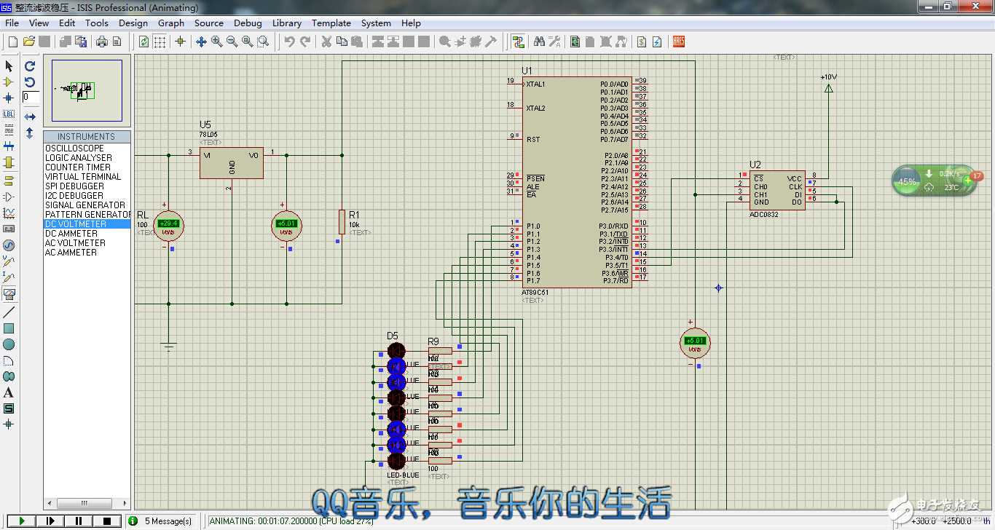Rotate clockwise using the rotate button

coord(30,66)
